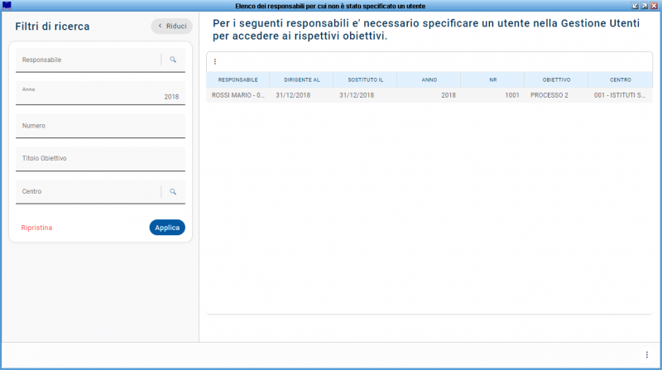Click the 1001 cell in the NR column
This screenshot has height=370, width=662.
492,95
